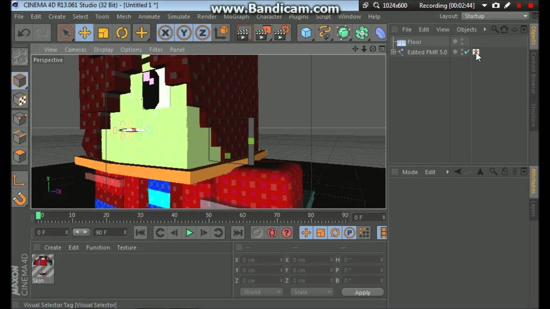Toggle Edited FMR 5.0 green checkmark
The image size is (550, 309).
point(467,51)
